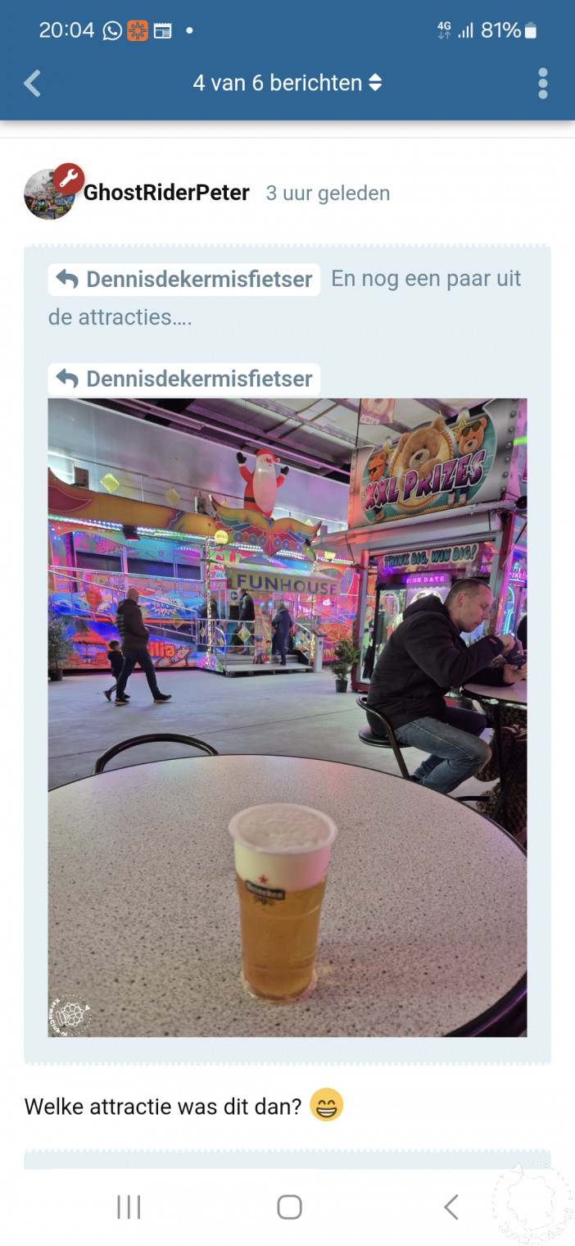575x1246 pixels.
Task: Open the funfair beer photo
Action: pos(287,717)
